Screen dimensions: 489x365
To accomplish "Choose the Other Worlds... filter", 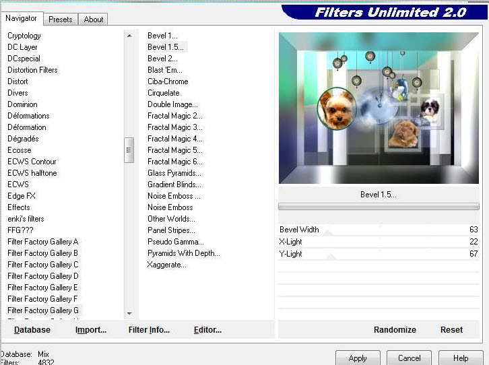I will point(171,219).
